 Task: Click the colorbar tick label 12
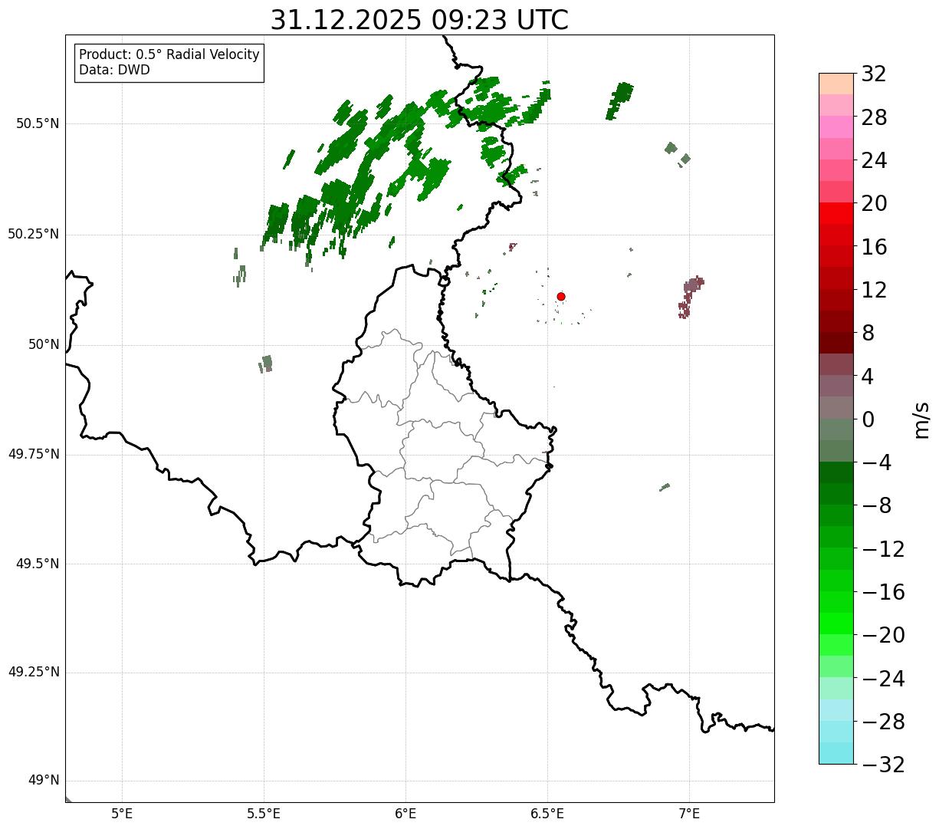pyautogui.click(x=874, y=290)
